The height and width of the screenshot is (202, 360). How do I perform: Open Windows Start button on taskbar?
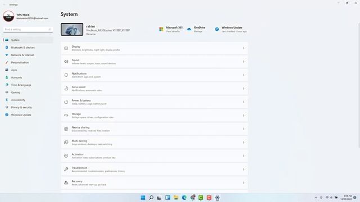143,198
